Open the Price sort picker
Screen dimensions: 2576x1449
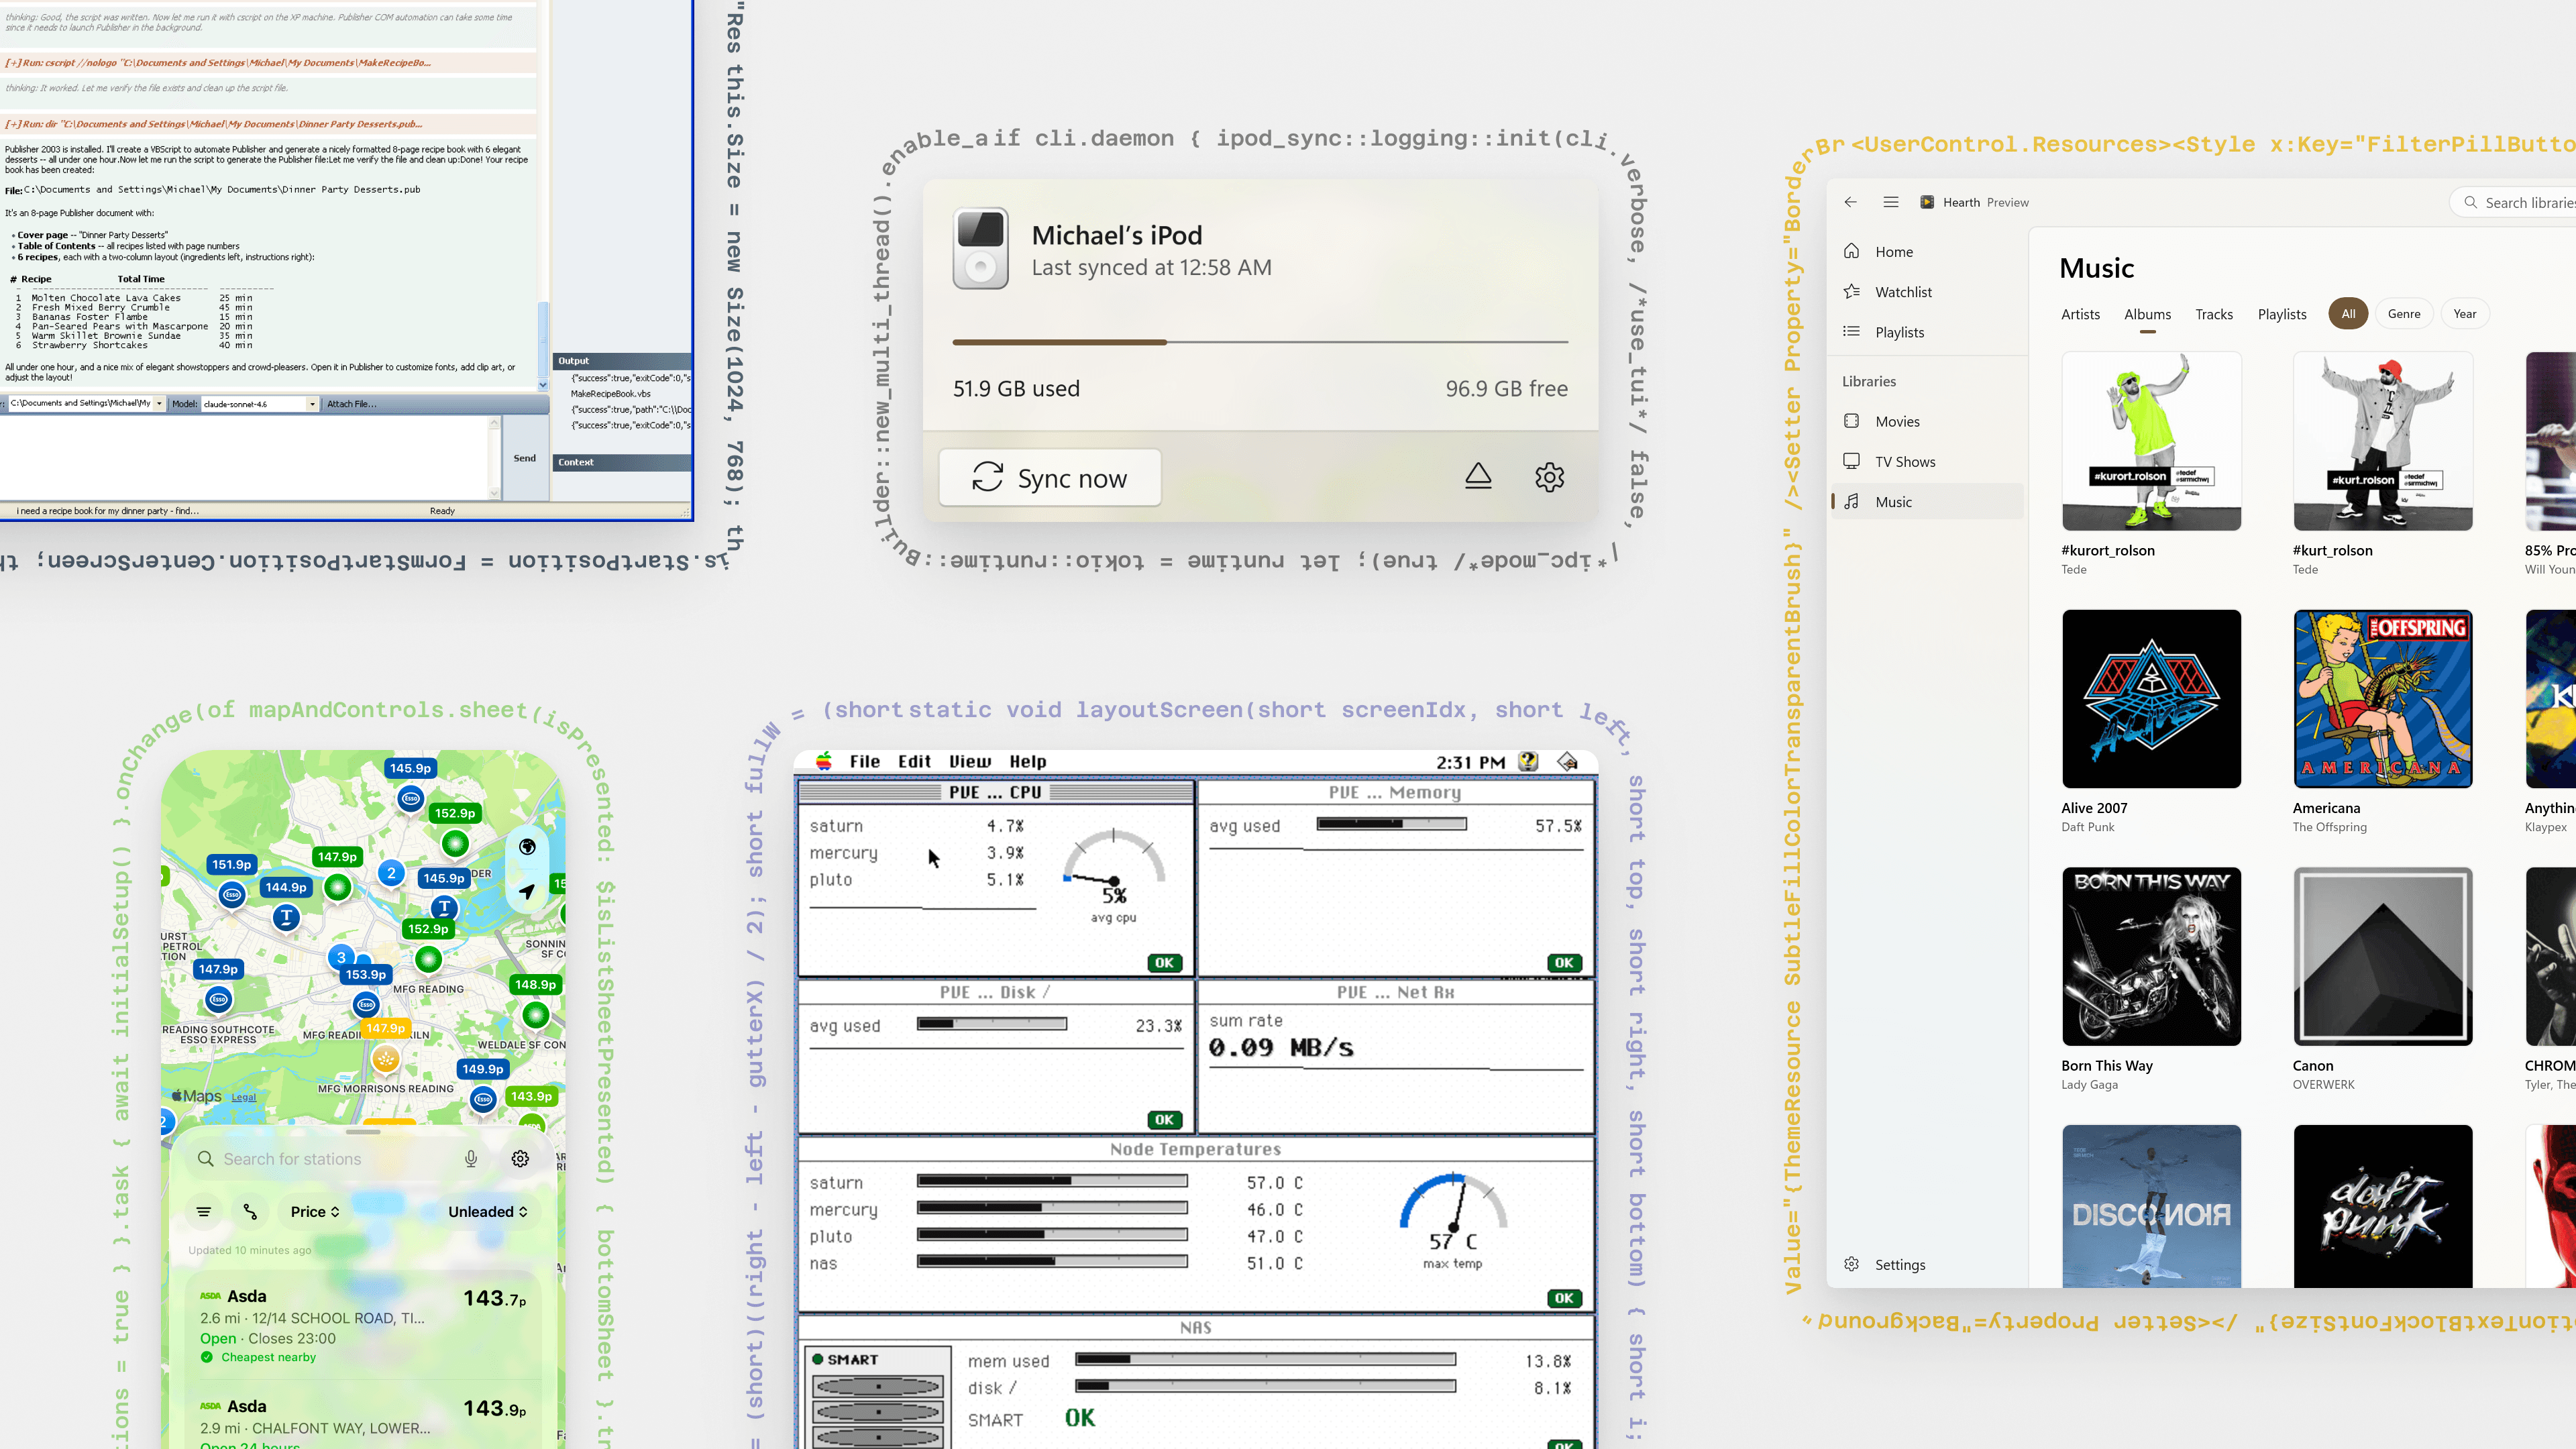[x=315, y=1211]
